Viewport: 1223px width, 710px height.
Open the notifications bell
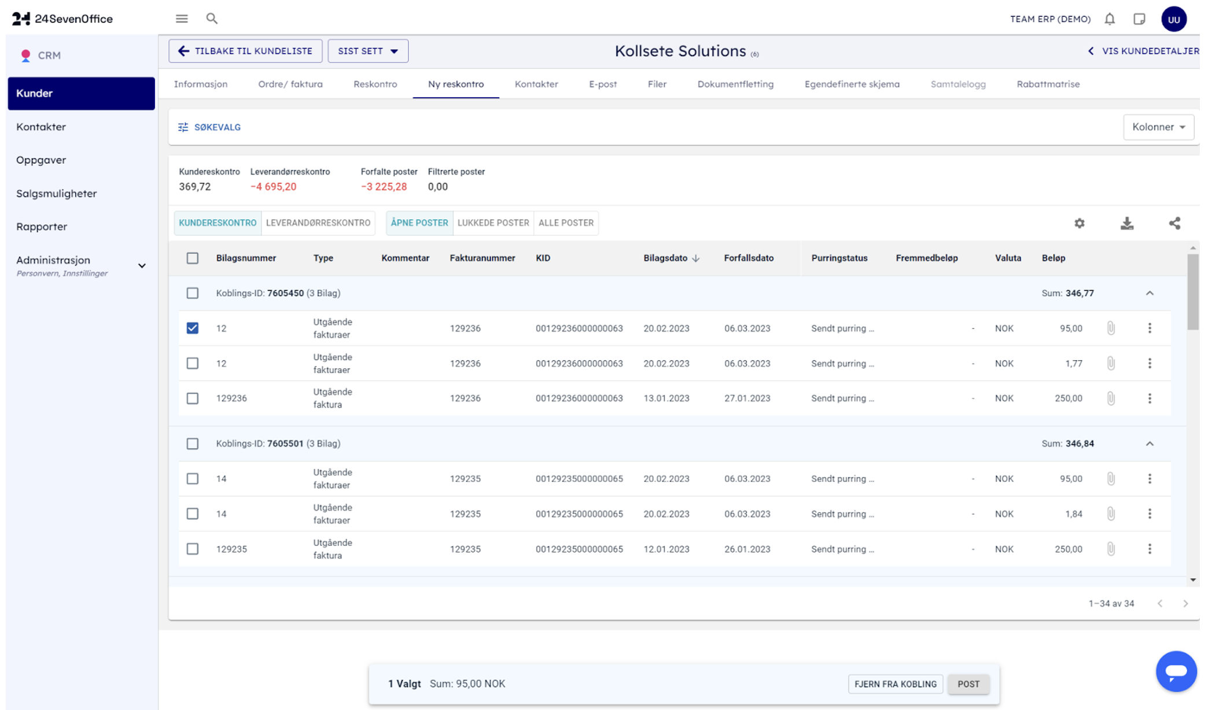(1109, 19)
